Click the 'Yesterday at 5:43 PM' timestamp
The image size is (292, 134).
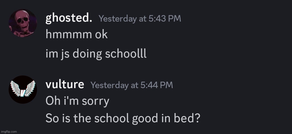(x=140, y=19)
